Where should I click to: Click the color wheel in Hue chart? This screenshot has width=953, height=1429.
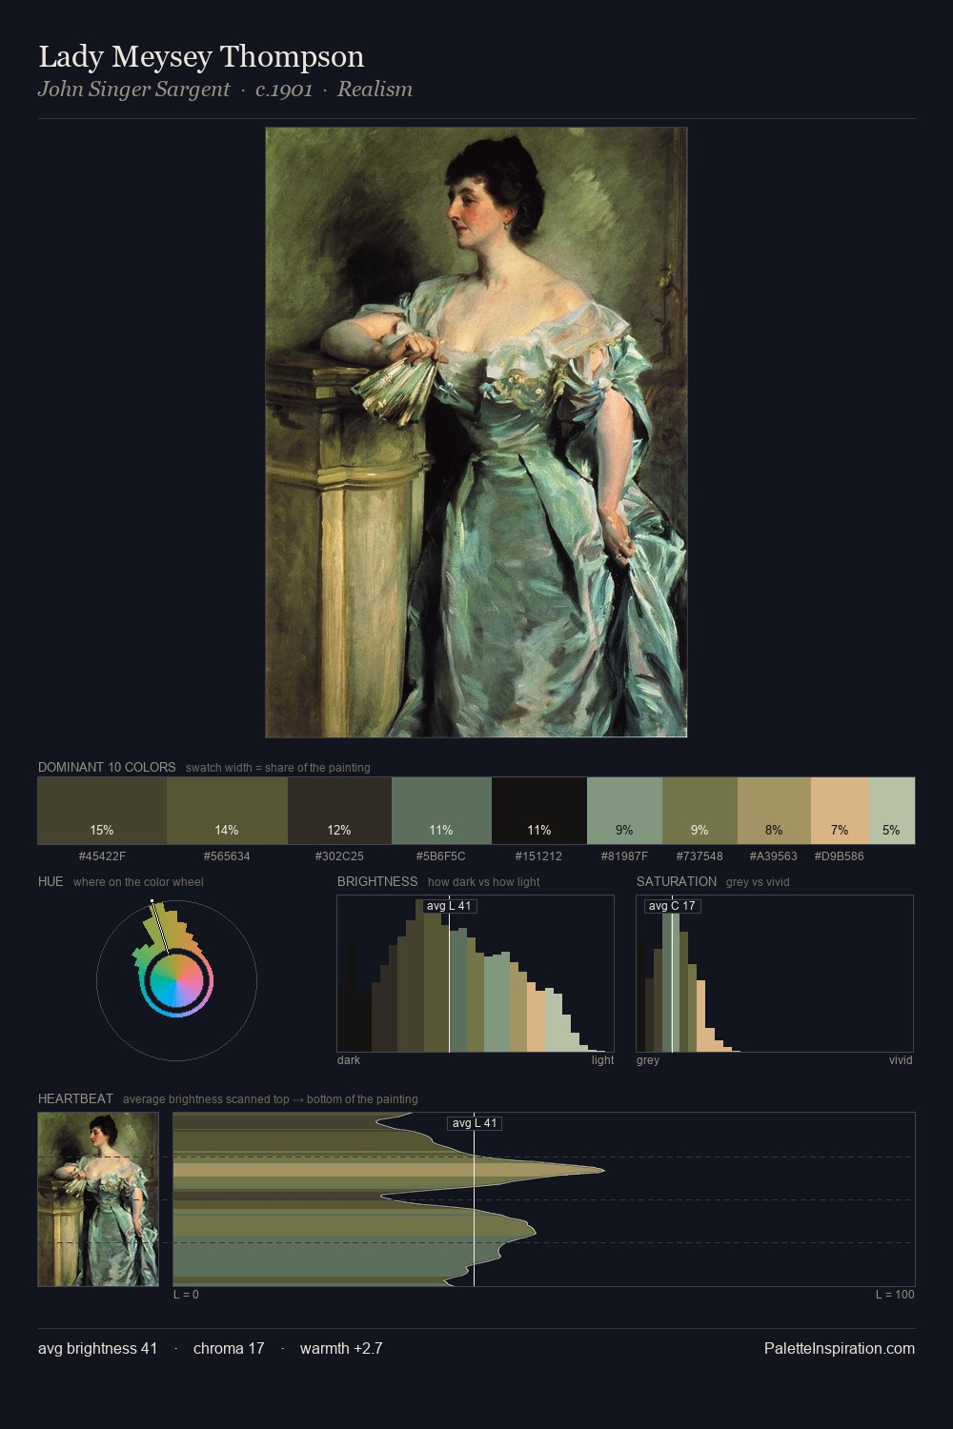(176, 980)
